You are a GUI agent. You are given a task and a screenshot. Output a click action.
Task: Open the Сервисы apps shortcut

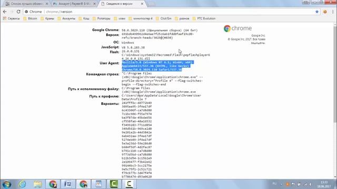click(x=11, y=19)
